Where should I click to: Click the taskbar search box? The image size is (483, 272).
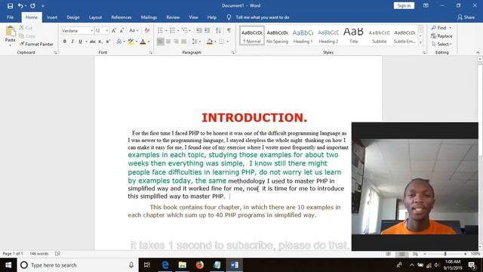tap(77, 265)
